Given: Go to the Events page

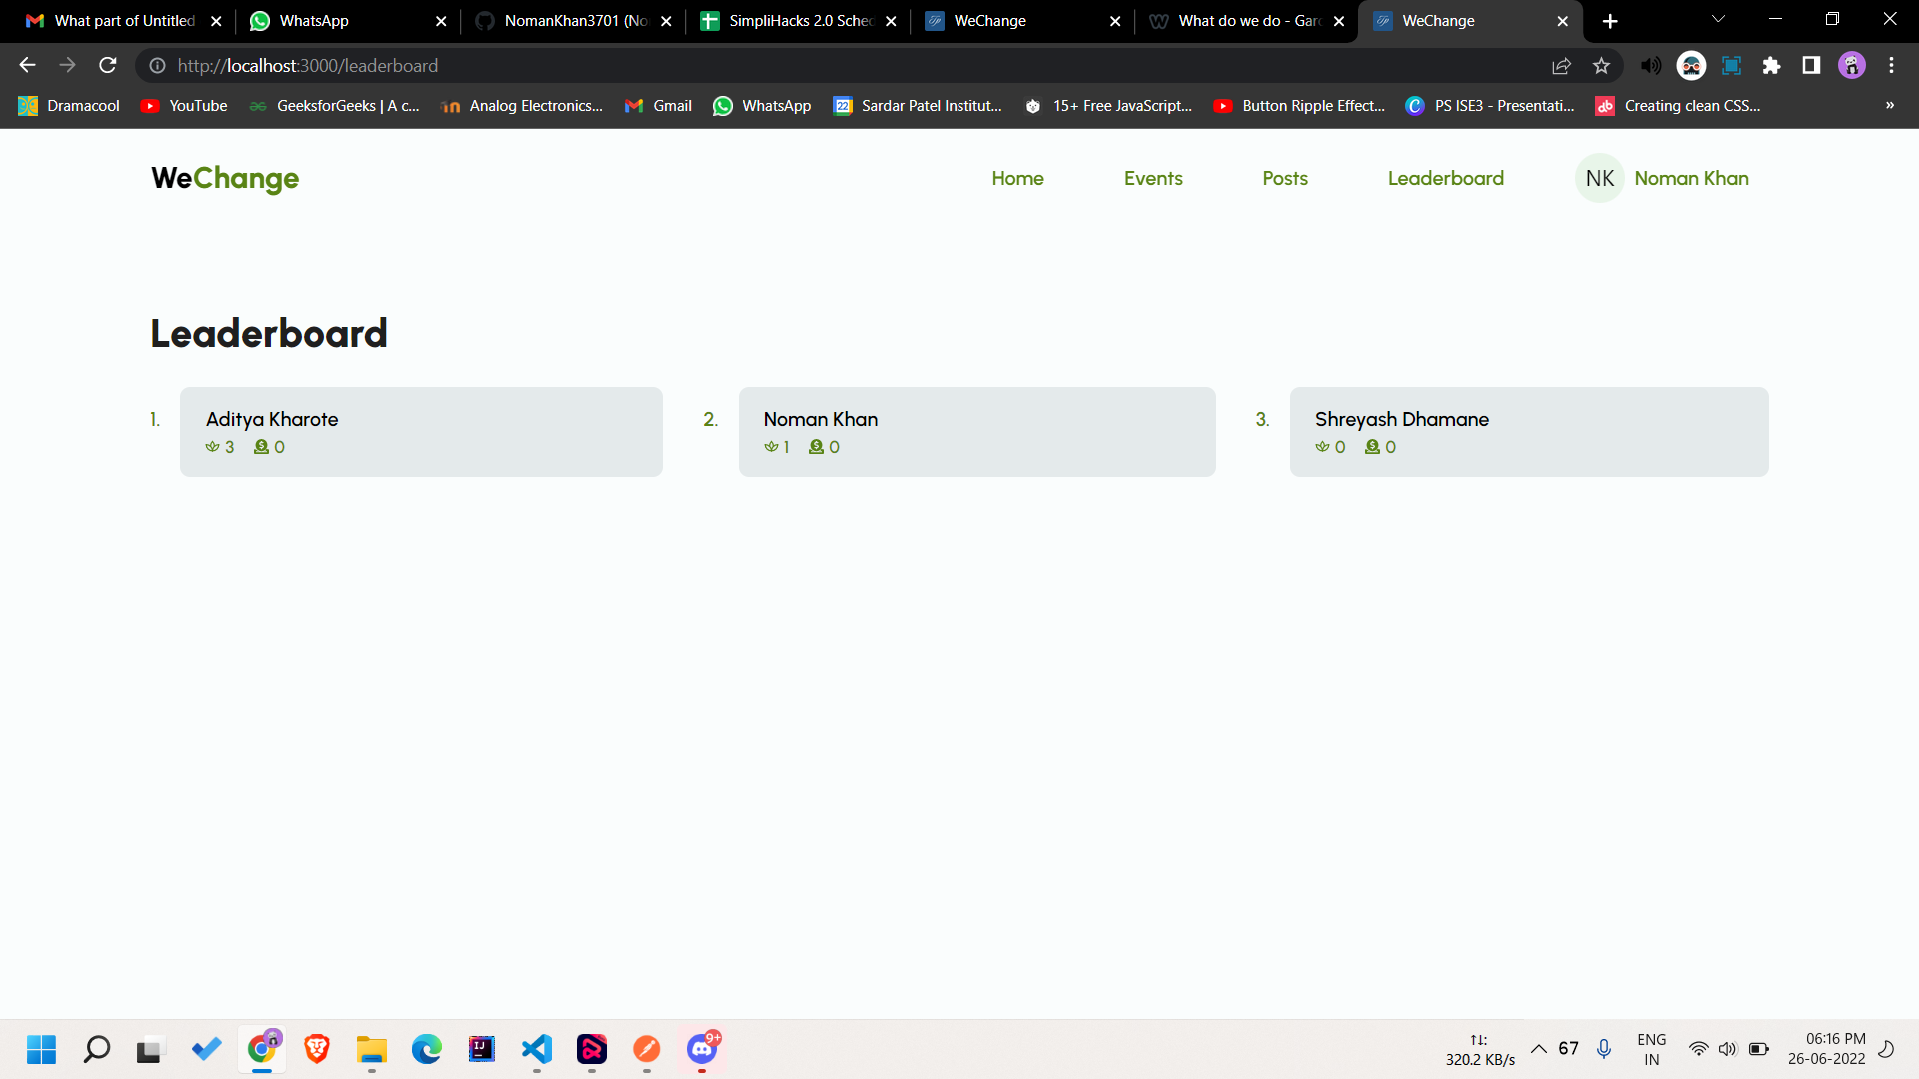Looking at the screenshot, I should coord(1153,178).
